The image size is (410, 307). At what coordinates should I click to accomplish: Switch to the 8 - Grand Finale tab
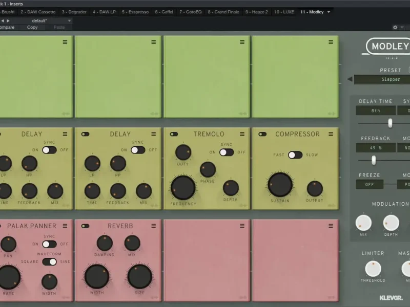tap(223, 12)
